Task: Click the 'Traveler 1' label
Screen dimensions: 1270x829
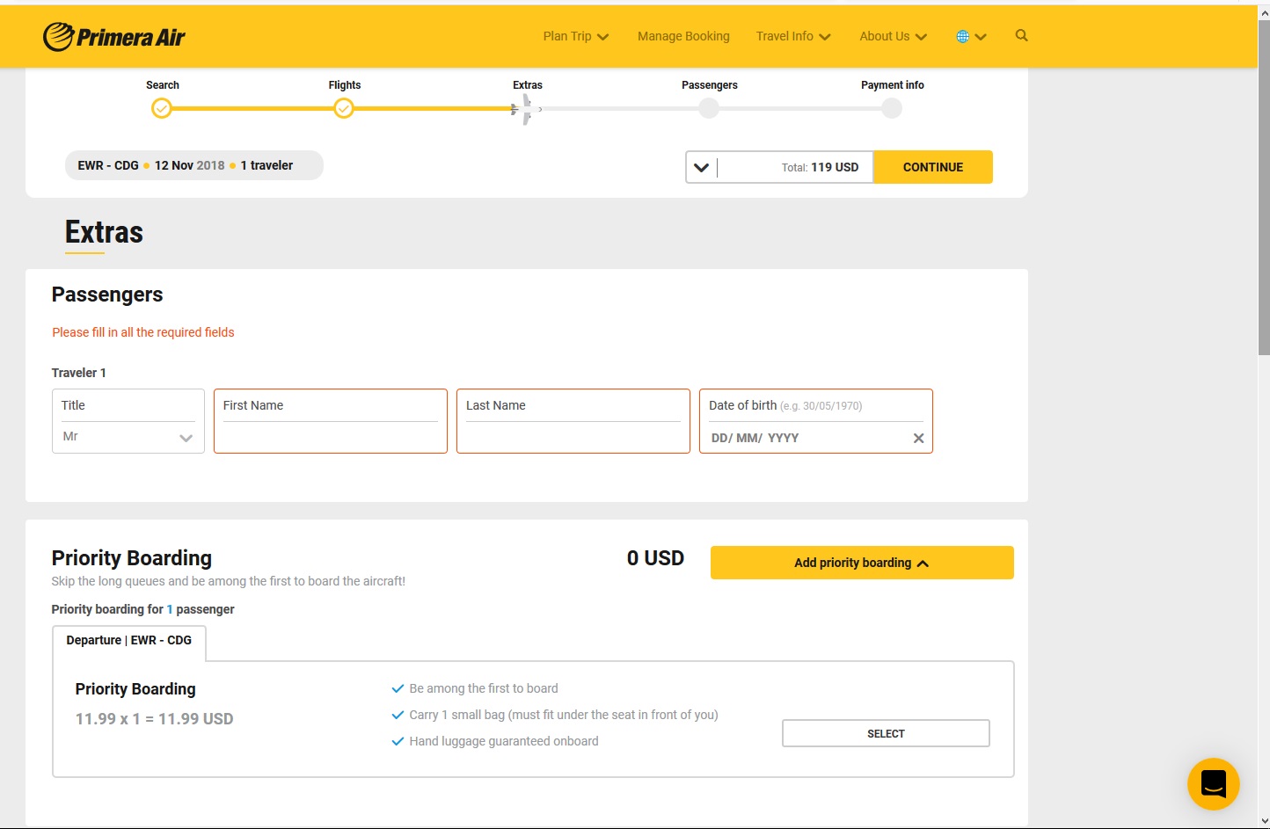Action: coord(79,373)
